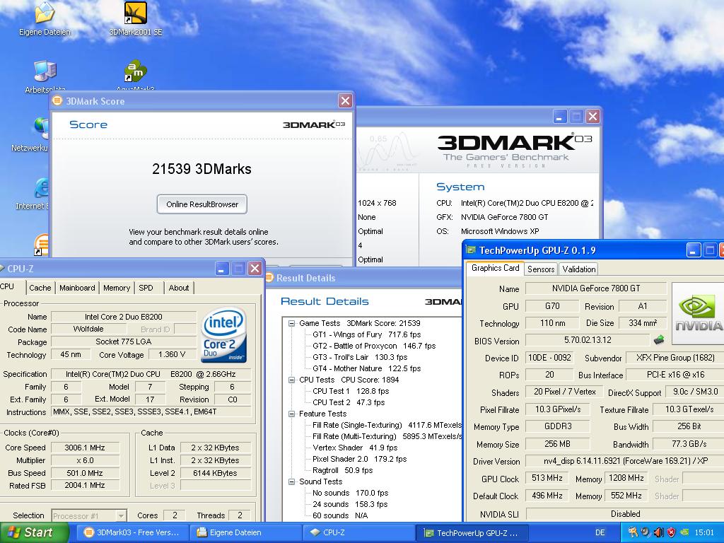This screenshot has width=724, height=543.
Task: Click the NVIDIA logo in GPU-Z
Action: pos(698,314)
